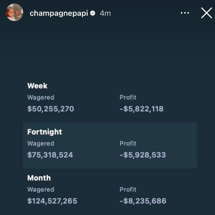
Task: Click the Wagered label under Week
Action: pos(40,97)
